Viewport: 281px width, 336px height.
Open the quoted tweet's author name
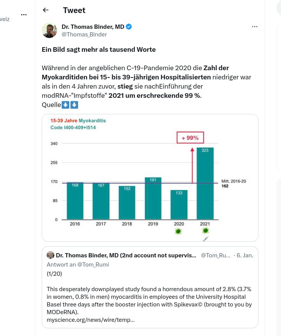click(126, 255)
